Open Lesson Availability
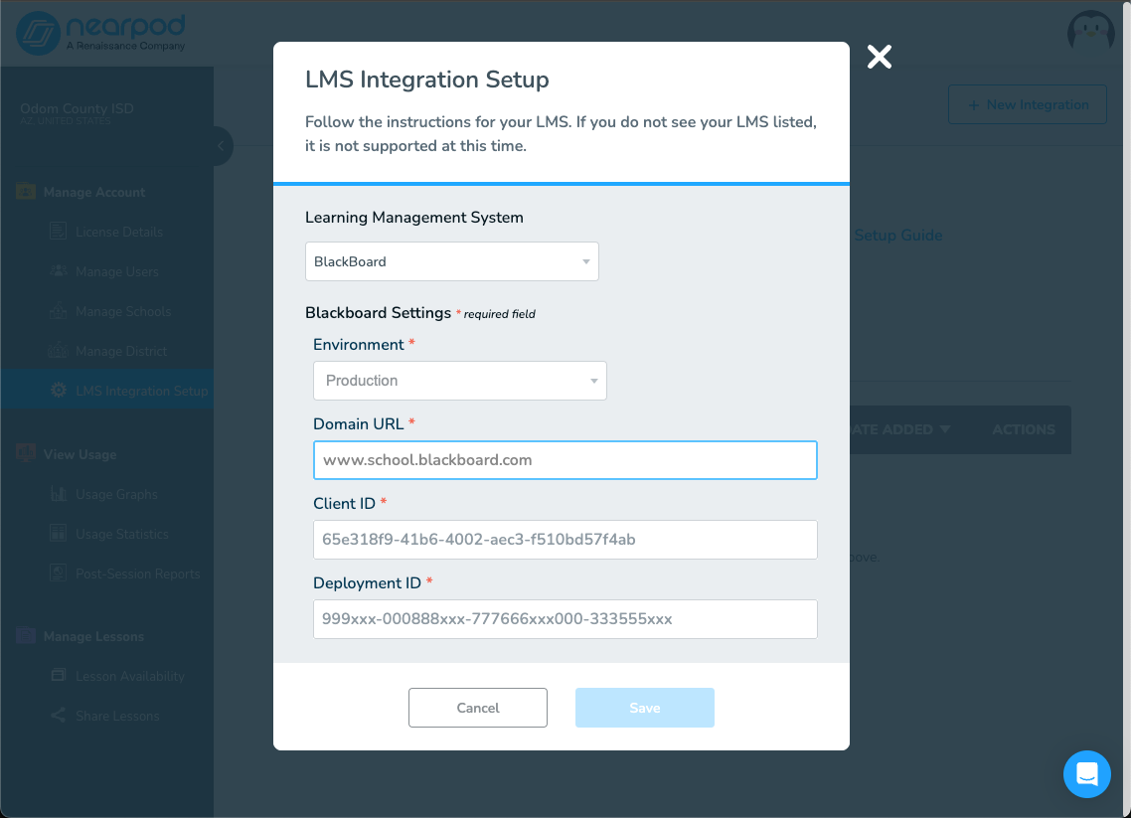Screen dimensions: 1131x818 coord(130,676)
